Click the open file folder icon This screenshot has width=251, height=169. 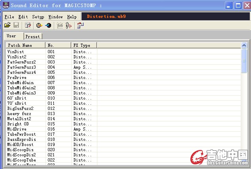(x=8, y=25)
